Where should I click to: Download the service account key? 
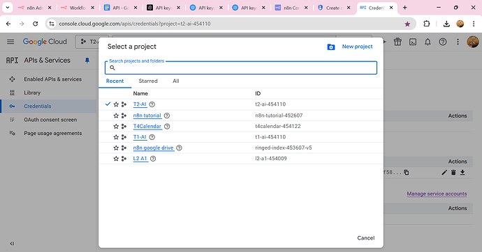(462, 173)
